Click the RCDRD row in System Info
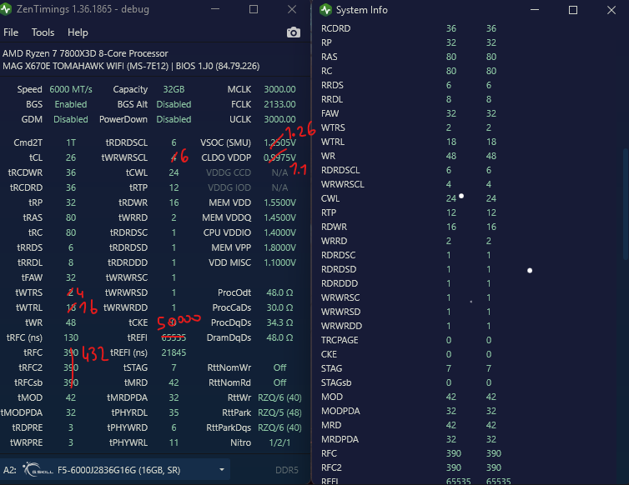Viewport: 629px width, 485px height. (409, 28)
